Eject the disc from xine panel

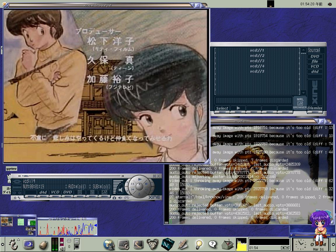[x=139, y=194]
